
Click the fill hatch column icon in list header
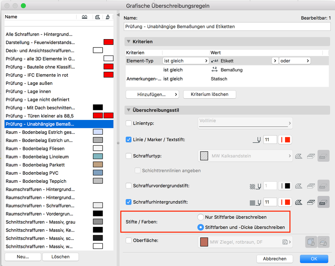click(x=97, y=17)
